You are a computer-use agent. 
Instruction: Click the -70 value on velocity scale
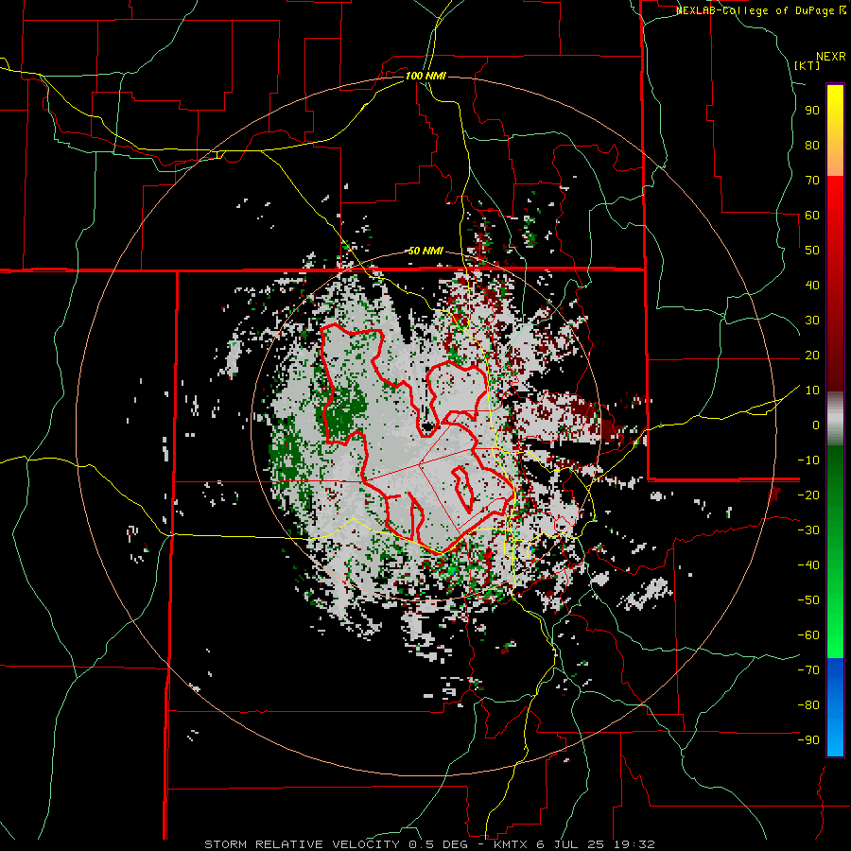click(808, 670)
